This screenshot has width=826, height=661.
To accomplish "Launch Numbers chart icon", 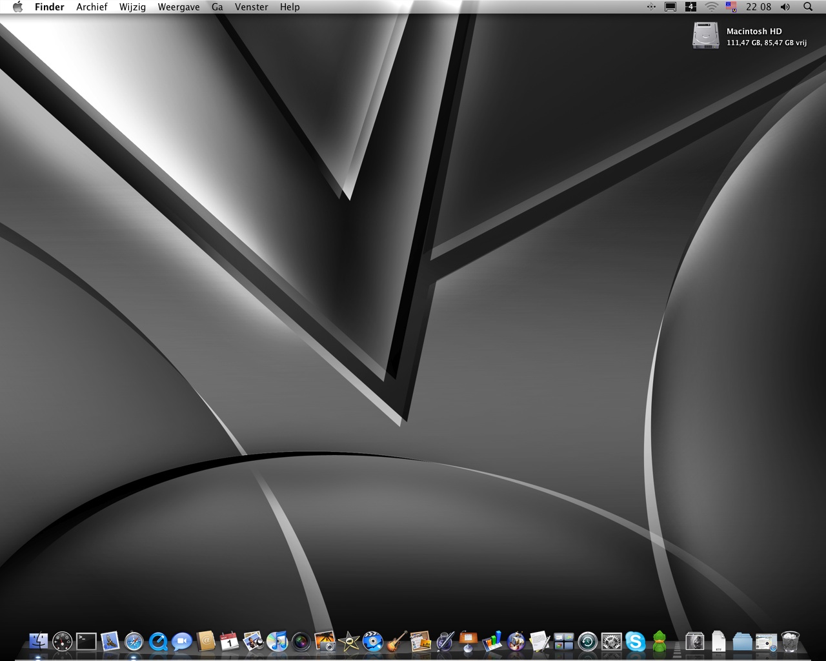I will [x=492, y=642].
